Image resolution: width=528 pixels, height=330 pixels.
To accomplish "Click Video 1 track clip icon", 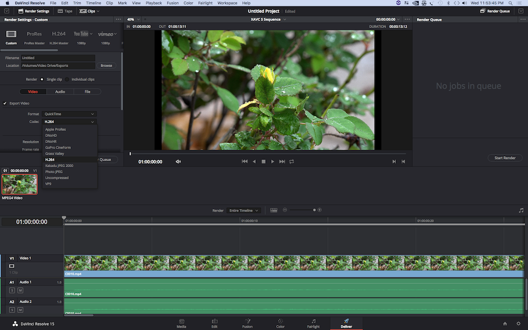I will (12, 266).
